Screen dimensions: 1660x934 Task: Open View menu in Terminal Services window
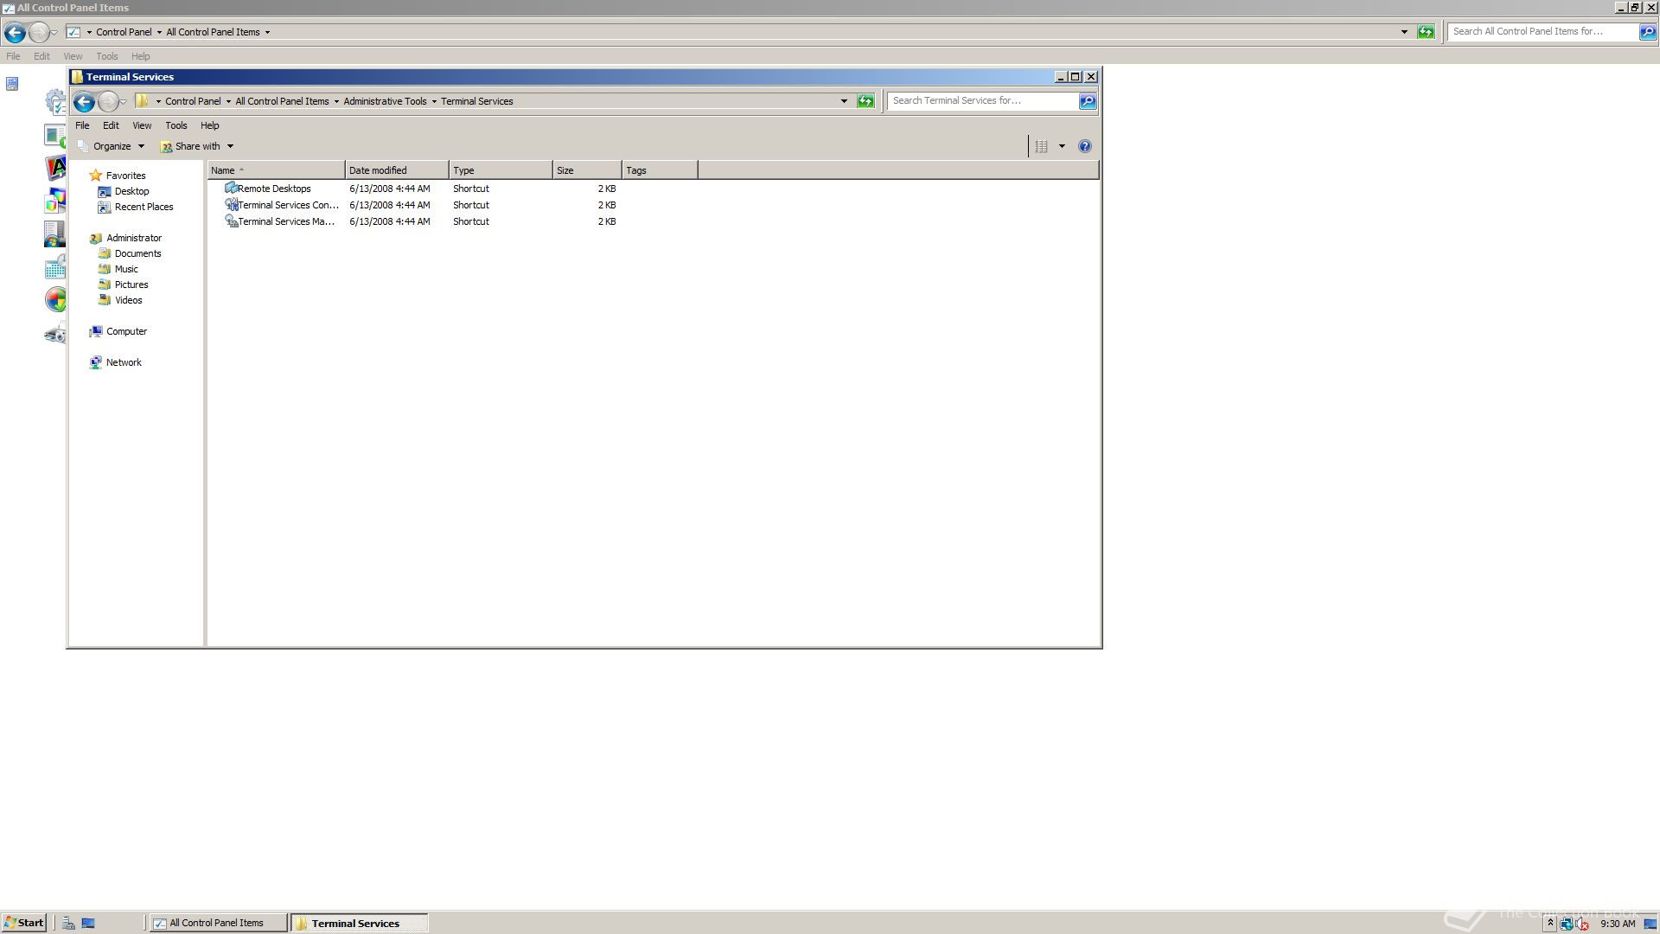(x=142, y=125)
